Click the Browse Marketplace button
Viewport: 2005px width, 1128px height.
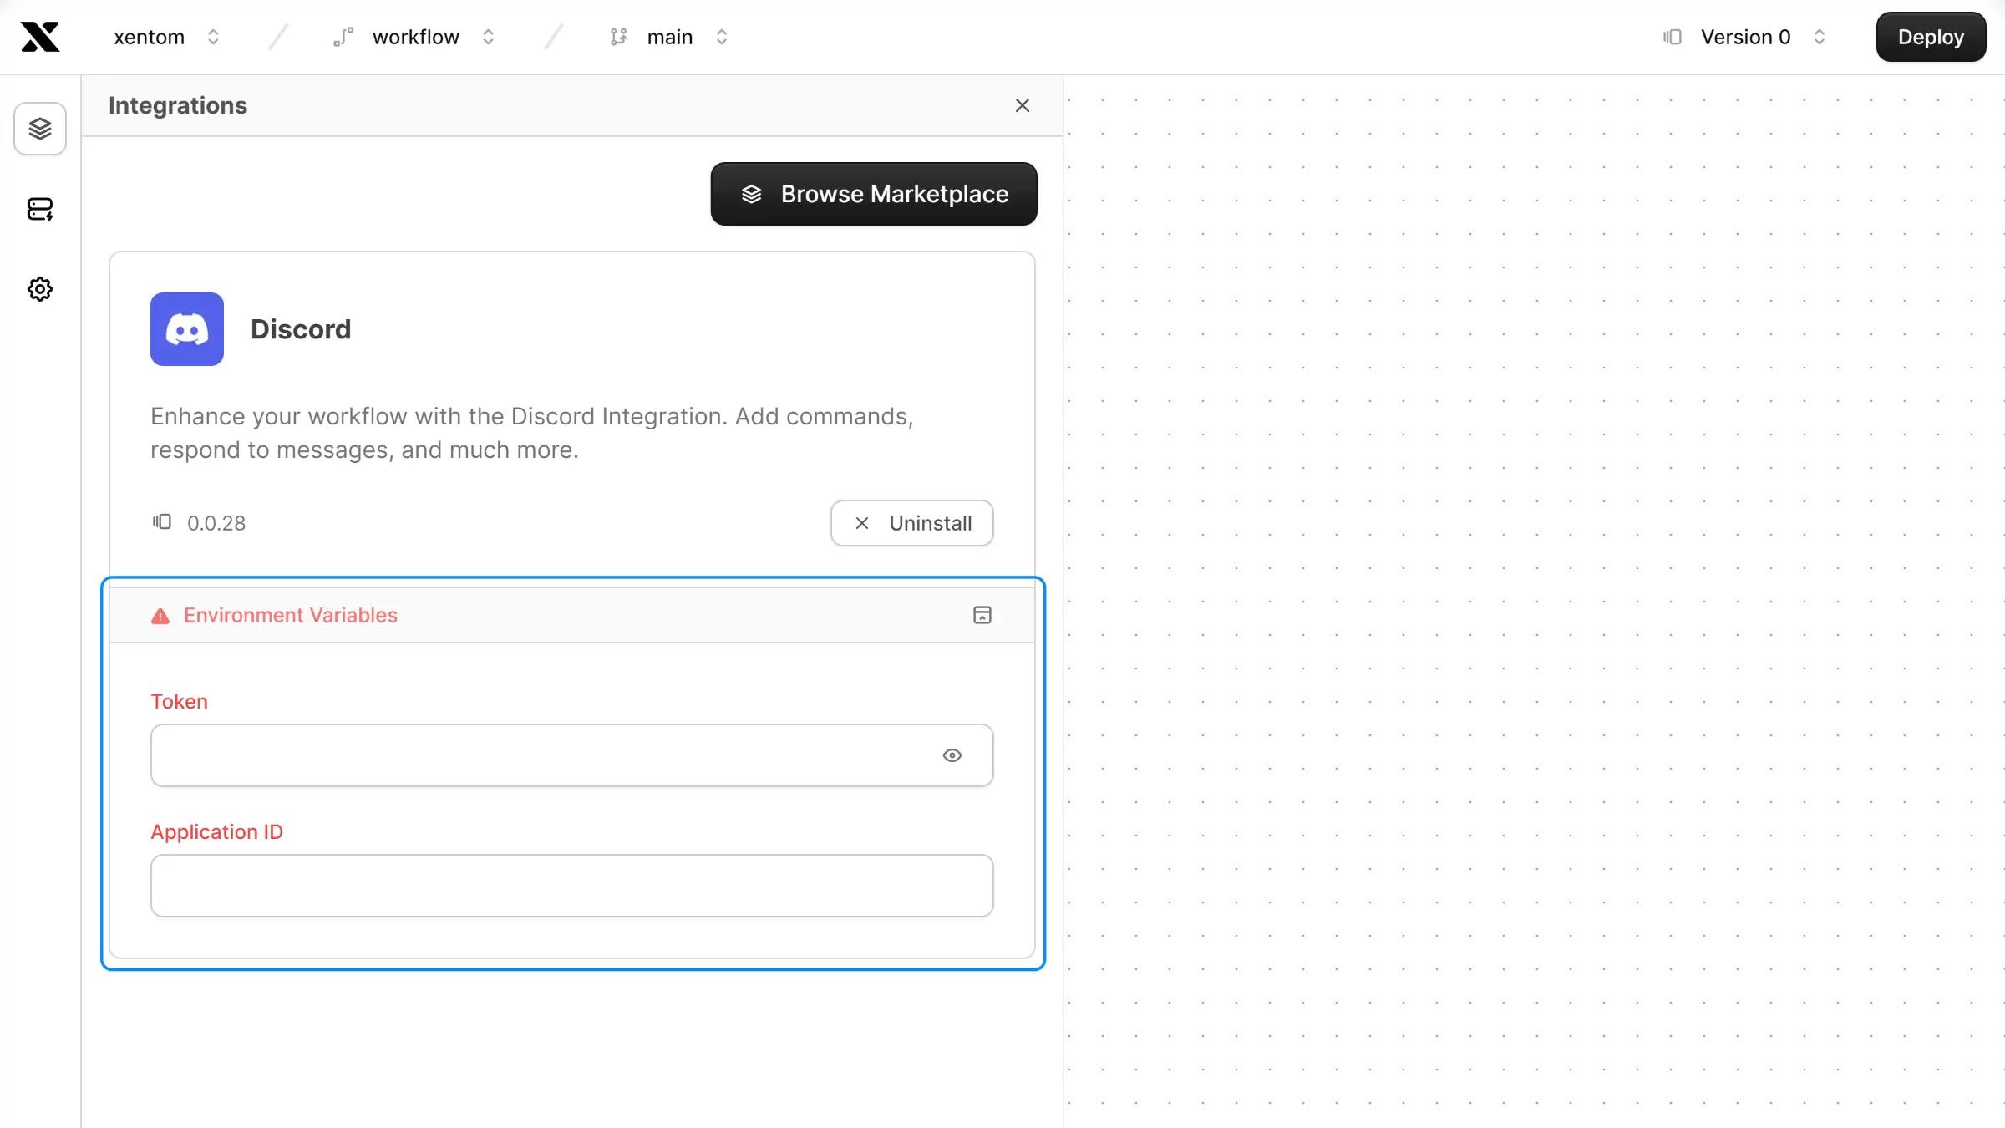pyautogui.click(x=875, y=193)
